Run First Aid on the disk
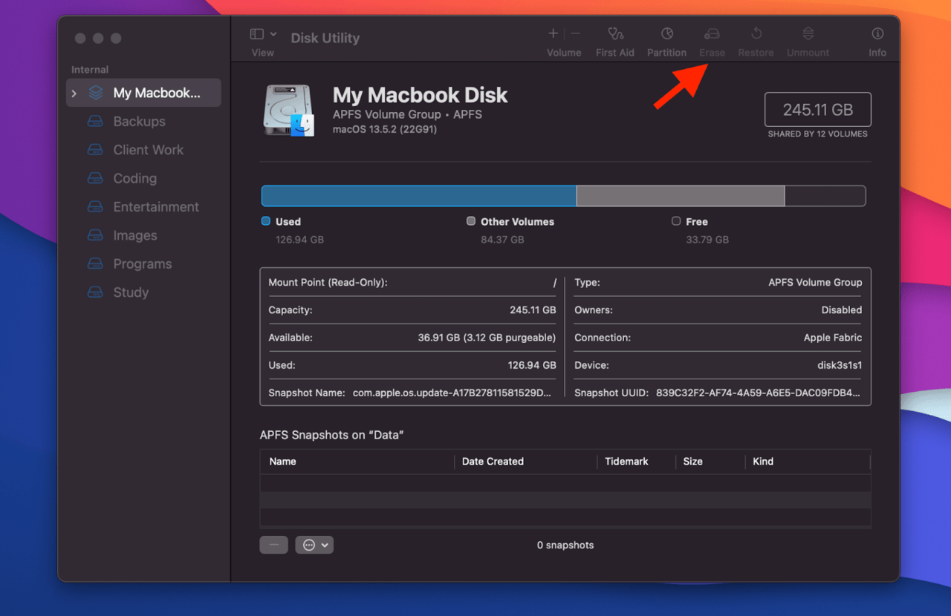 [x=615, y=33]
